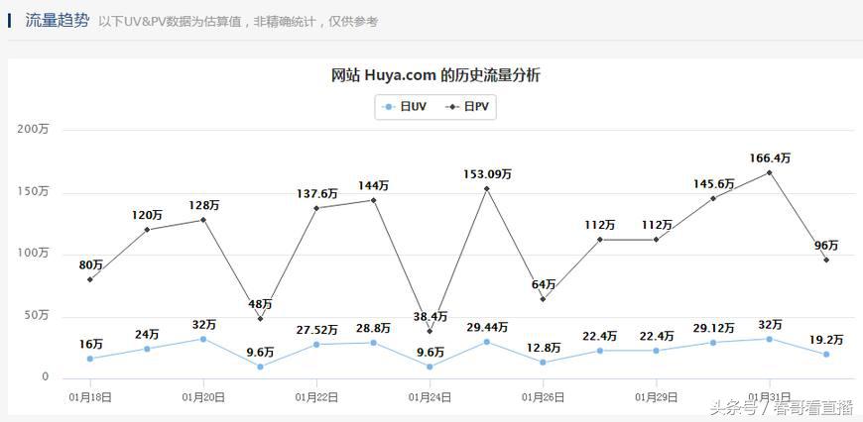Select the 144万 PV data point
The height and width of the screenshot is (422, 863).
coord(373,200)
